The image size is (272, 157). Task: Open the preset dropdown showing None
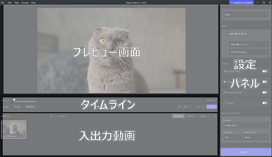246,15
